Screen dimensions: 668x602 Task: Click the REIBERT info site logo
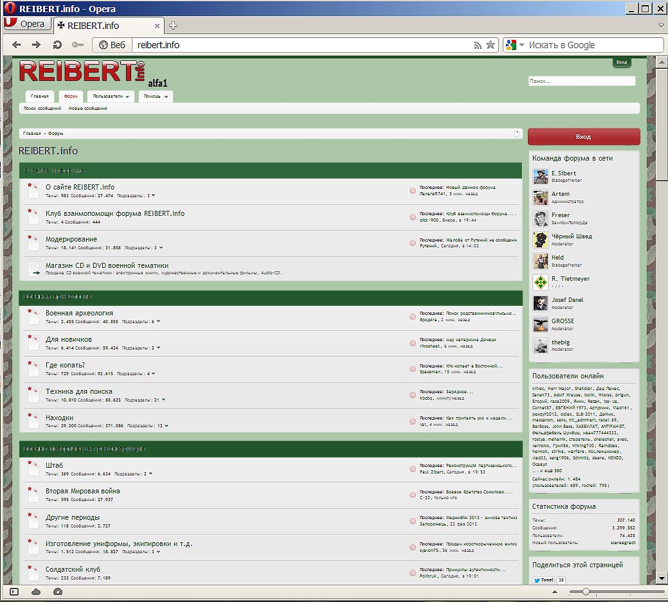point(82,71)
